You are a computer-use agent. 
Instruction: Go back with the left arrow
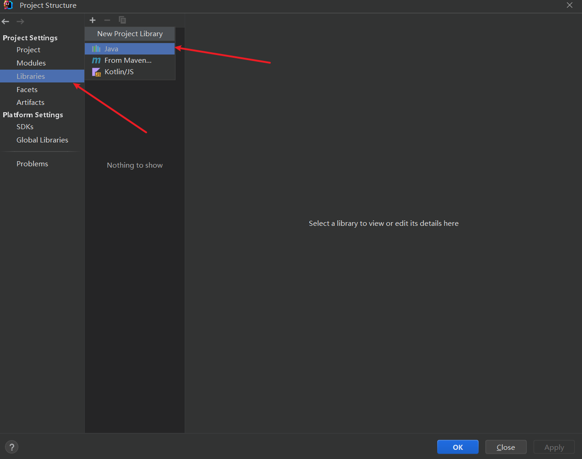[5, 22]
